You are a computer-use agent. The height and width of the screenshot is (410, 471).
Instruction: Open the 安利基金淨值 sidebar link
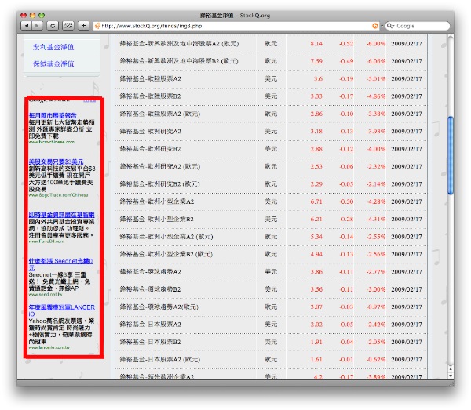pyautogui.click(x=54, y=47)
